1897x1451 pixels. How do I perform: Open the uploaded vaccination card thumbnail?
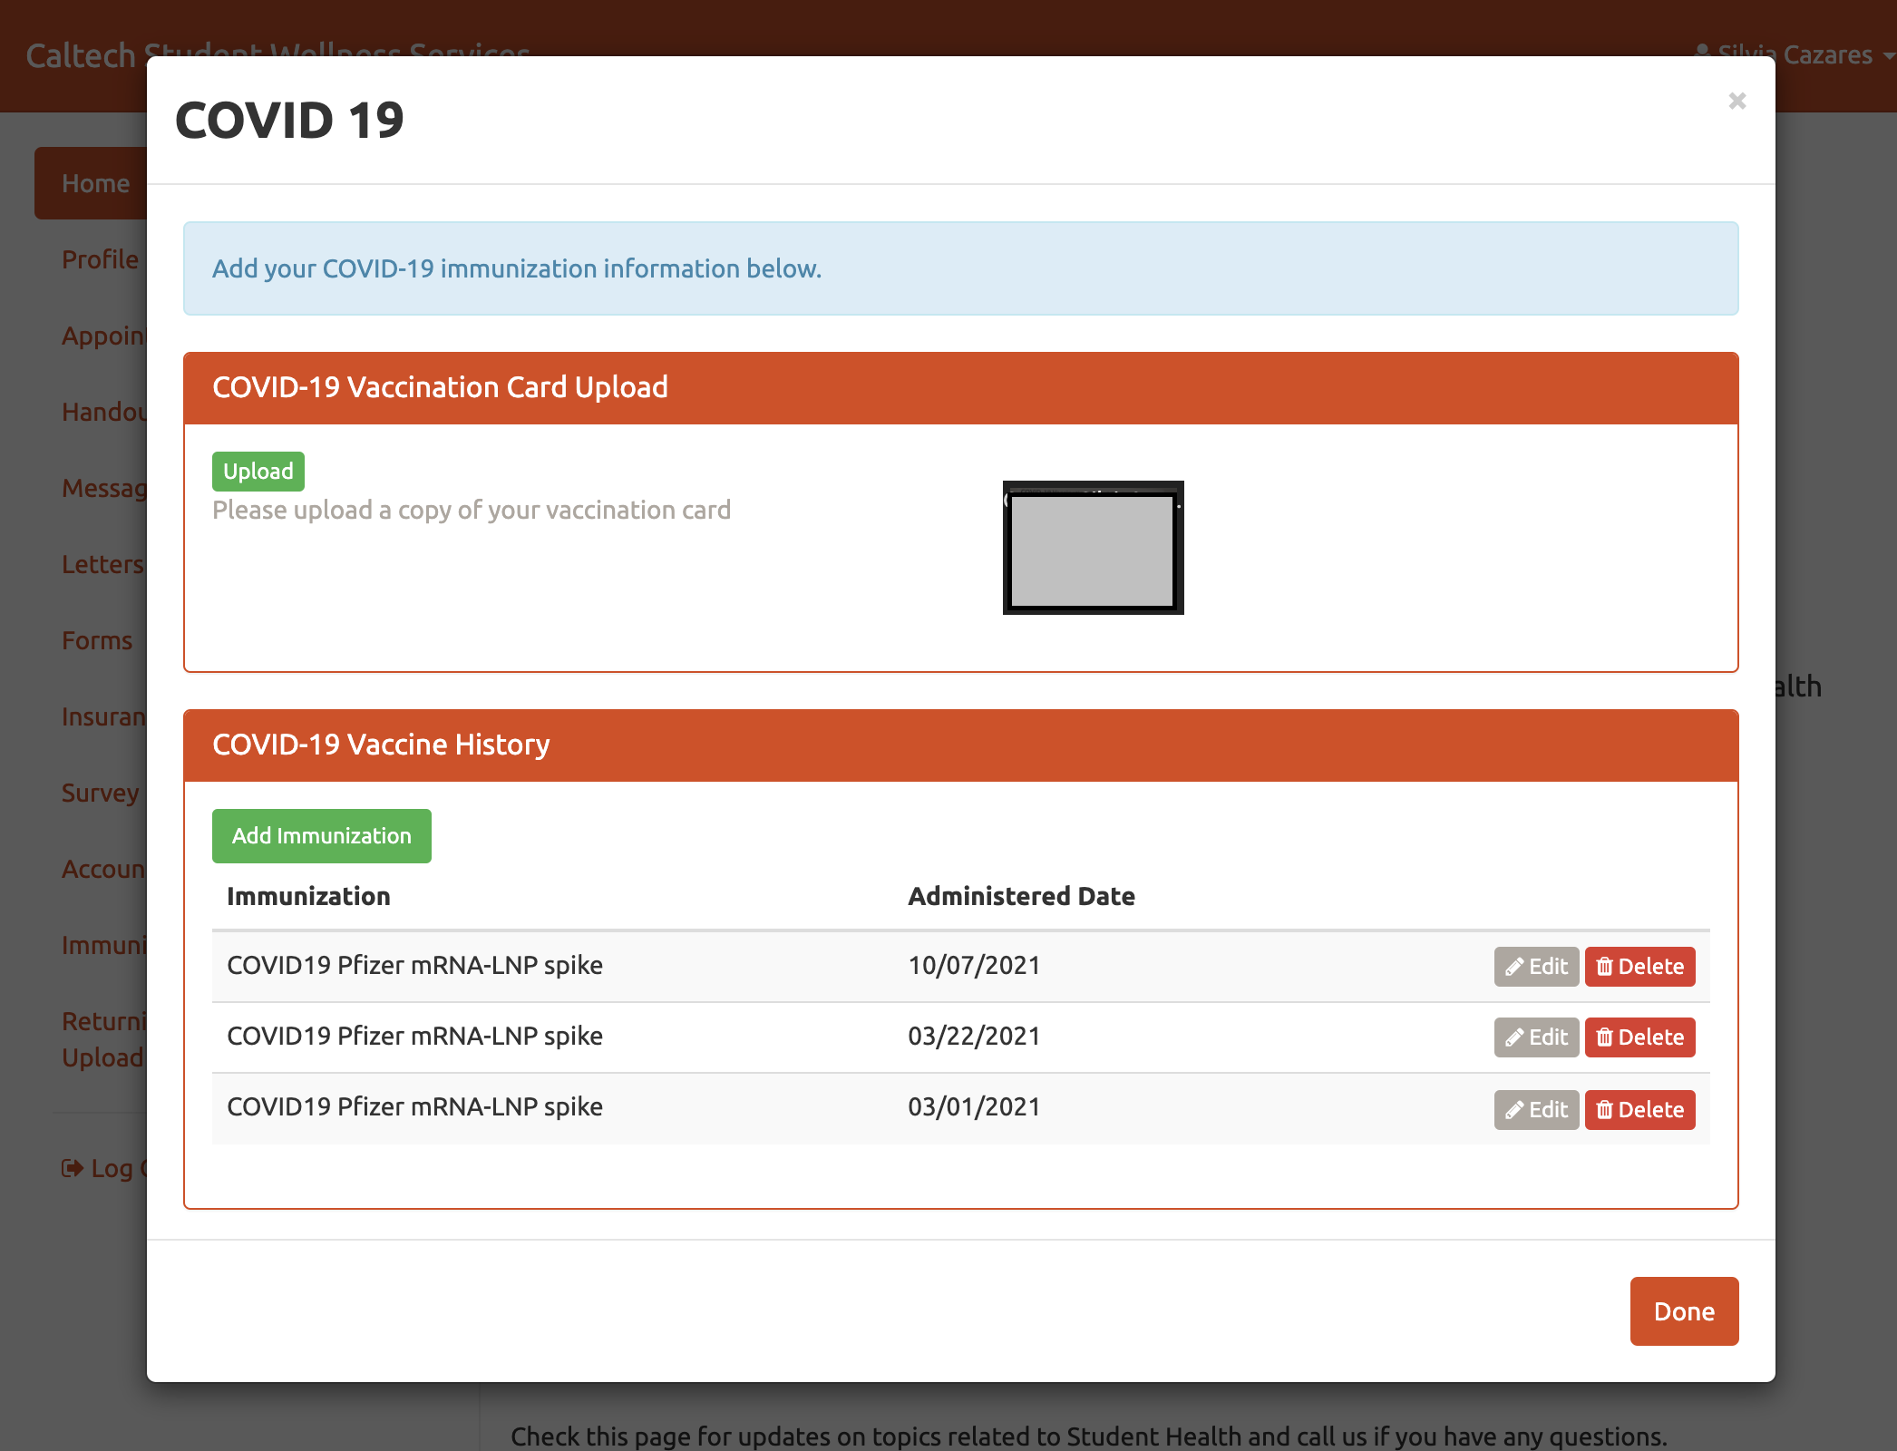[1093, 548]
